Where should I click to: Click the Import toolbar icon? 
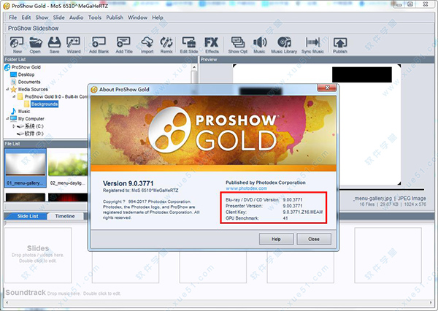point(147,45)
